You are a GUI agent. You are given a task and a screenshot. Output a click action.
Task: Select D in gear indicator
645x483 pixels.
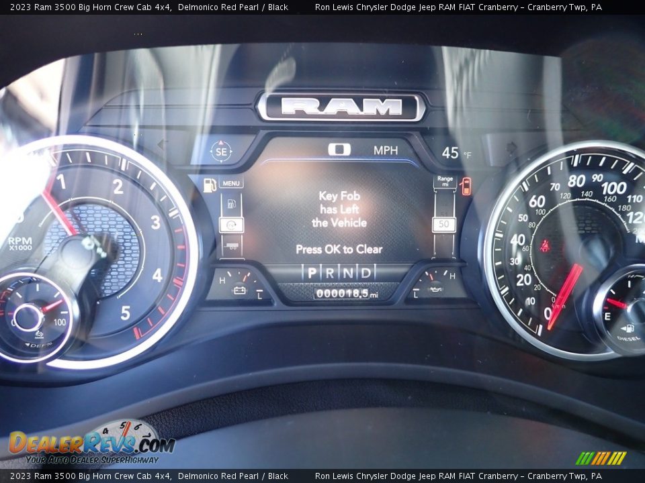pos(365,273)
